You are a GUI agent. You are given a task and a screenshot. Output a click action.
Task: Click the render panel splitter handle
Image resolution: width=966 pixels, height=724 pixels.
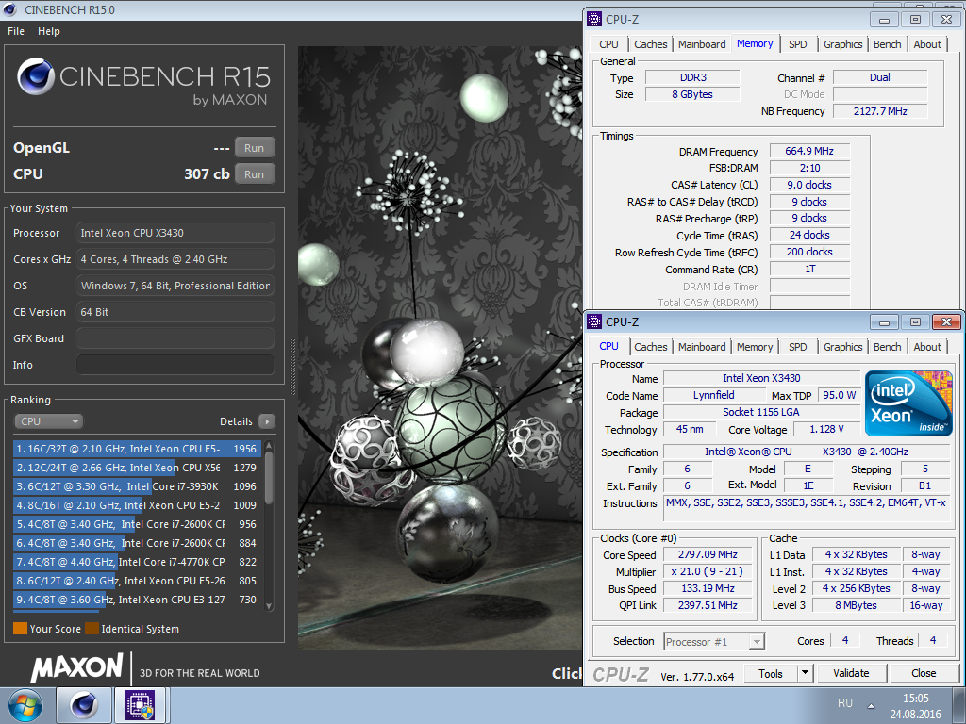292,367
